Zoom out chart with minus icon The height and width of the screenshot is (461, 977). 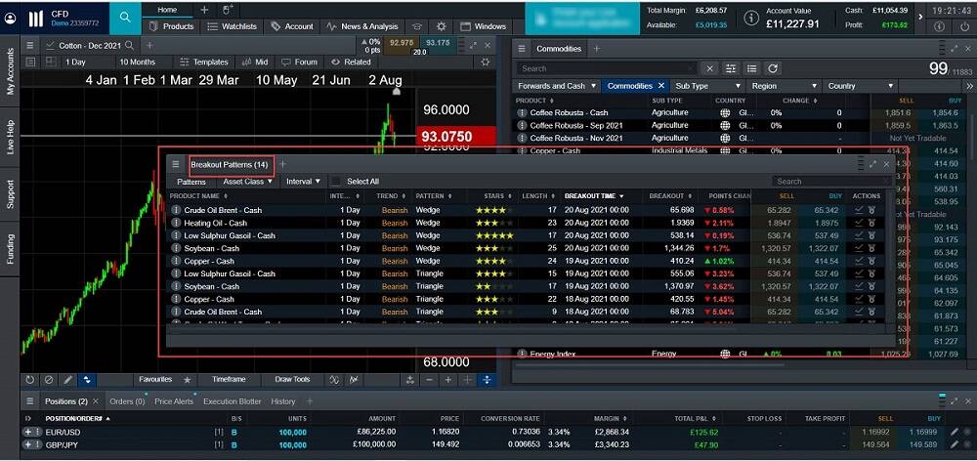tap(429, 379)
